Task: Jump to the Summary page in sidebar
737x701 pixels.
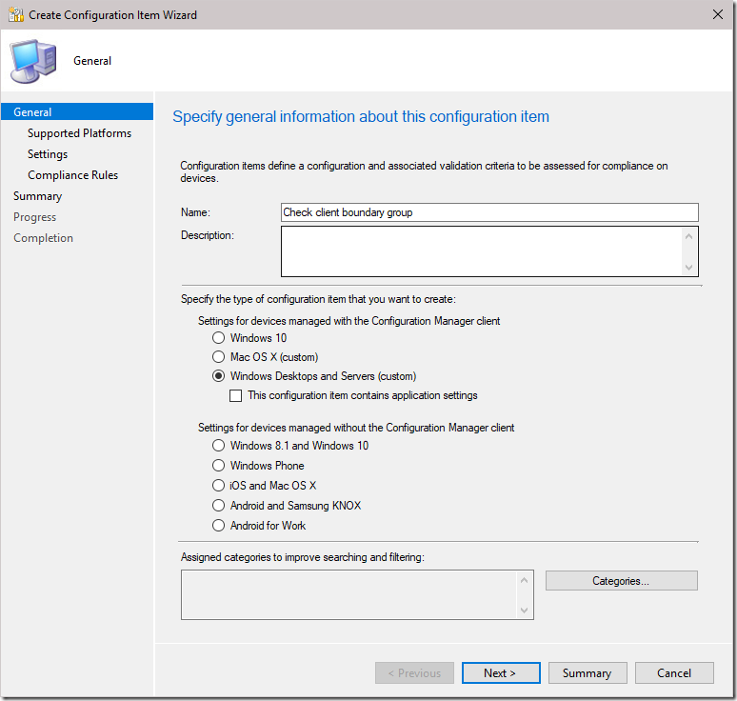Action: click(37, 196)
